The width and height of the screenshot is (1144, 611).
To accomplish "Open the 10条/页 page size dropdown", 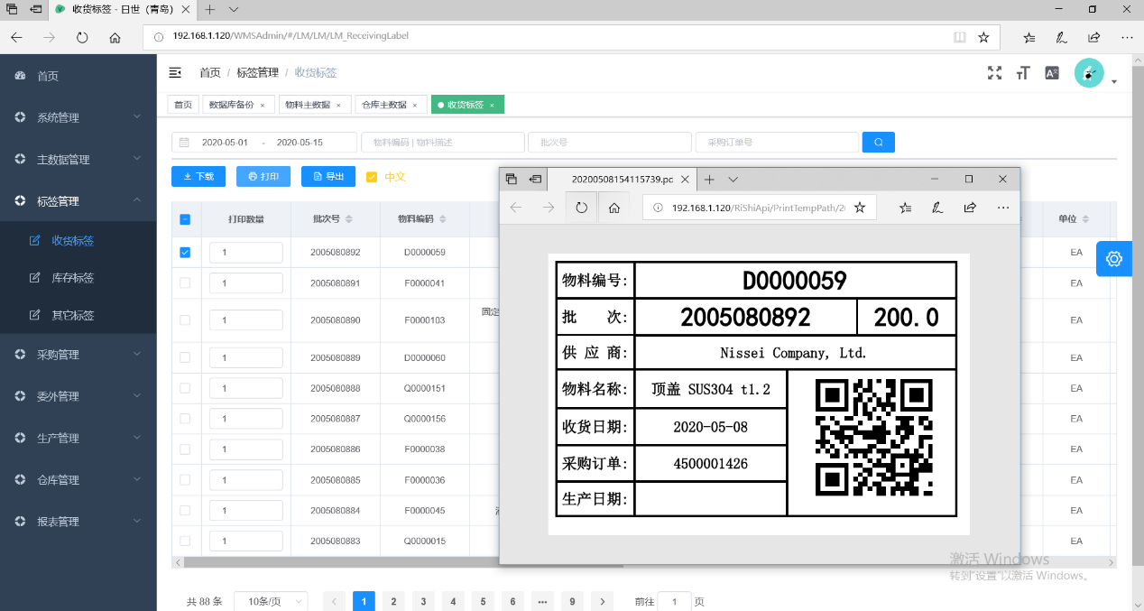I will point(271,601).
